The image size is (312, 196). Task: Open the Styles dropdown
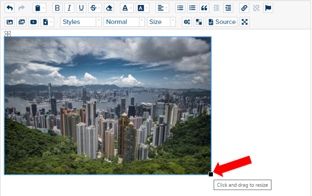coord(81,22)
